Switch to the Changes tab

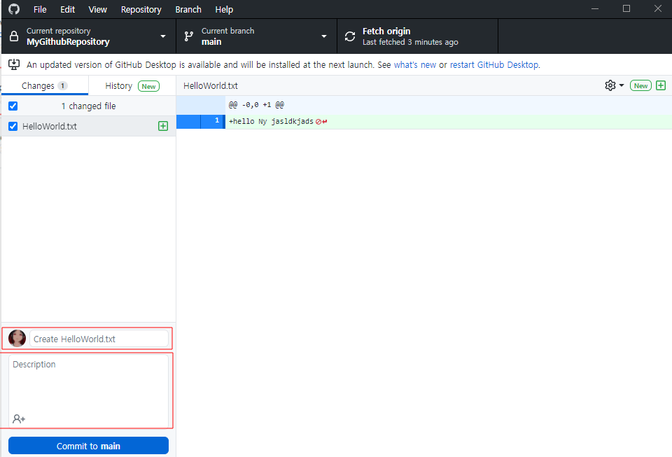[x=45, y=85]
